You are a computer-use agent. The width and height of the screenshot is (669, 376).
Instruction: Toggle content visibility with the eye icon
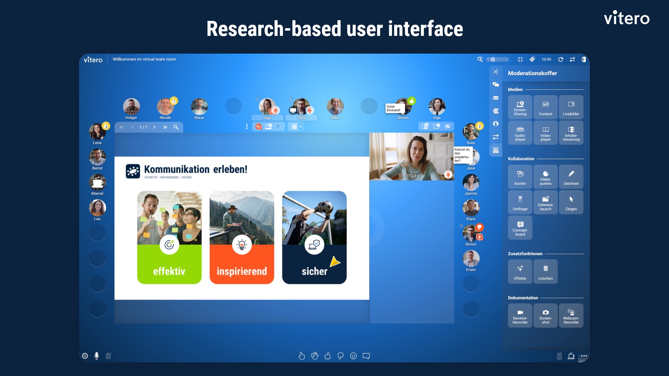click(x=448, y=126)
